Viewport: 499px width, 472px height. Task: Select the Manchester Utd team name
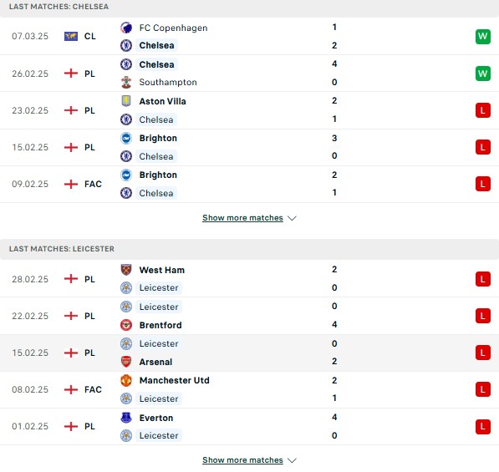pos(175,380)
